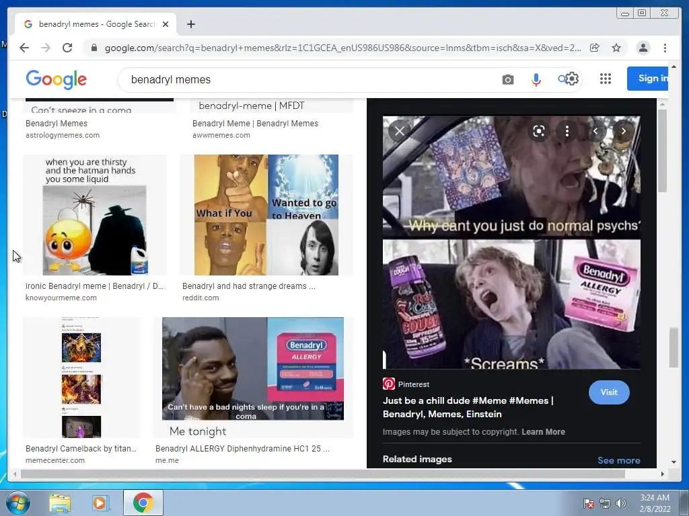Close the benadryl memes tab
The height and width of the screenshot is (516, 689).
tap(166, 24)
